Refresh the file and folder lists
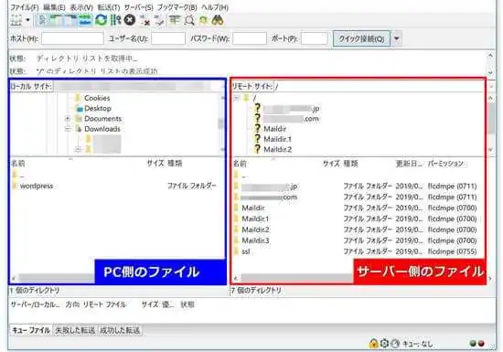This screenshot has width=503, height=352. click(101, 20)
